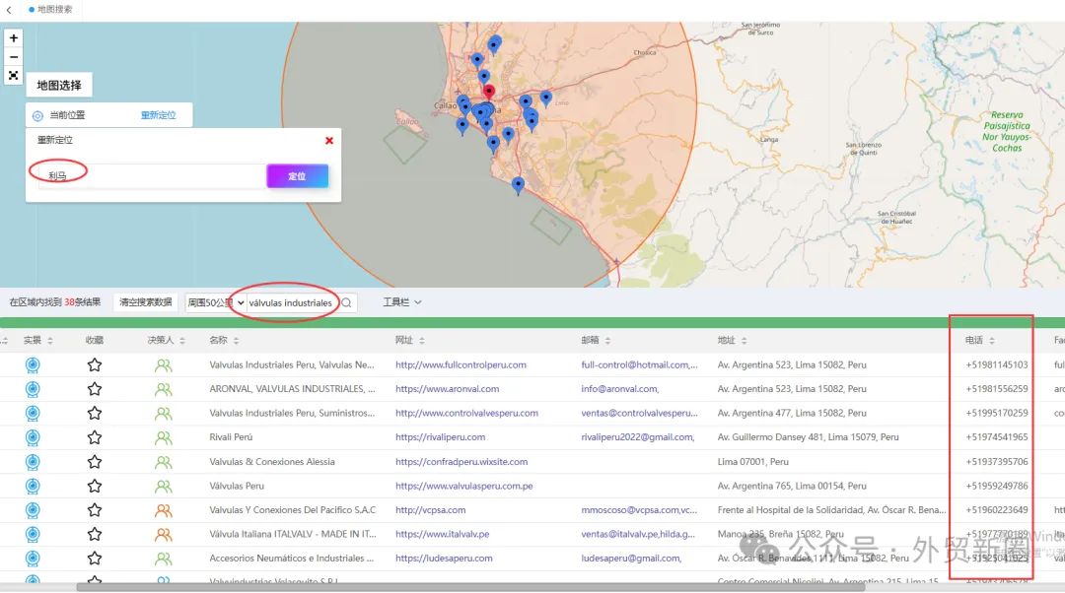Viewport: 1065px width, 593px height.
Task: Go back with the top-left arrow
Action: (x=9, y=10)
